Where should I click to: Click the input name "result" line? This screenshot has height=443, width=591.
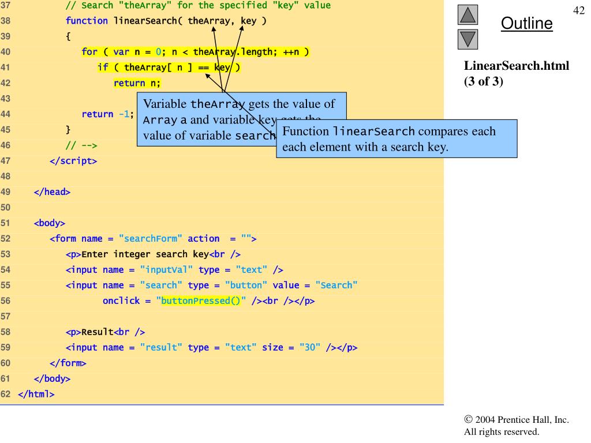pyautogui.click(x=211, y=347)
